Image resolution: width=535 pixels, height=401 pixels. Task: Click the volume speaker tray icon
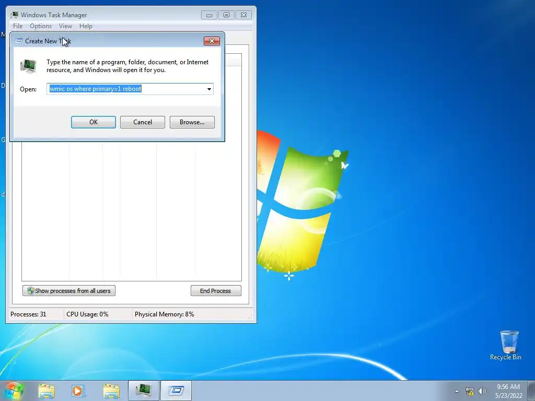[482, 391]
